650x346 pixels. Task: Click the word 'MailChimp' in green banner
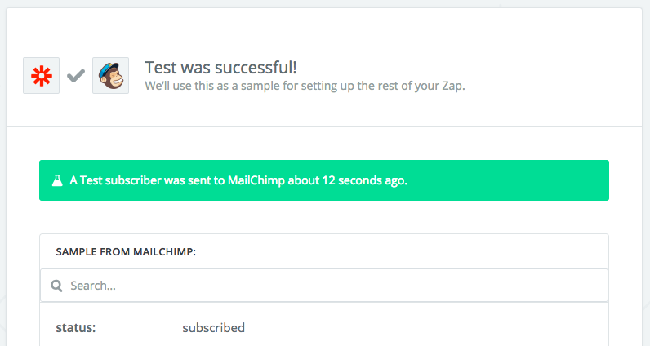point(256,180)
